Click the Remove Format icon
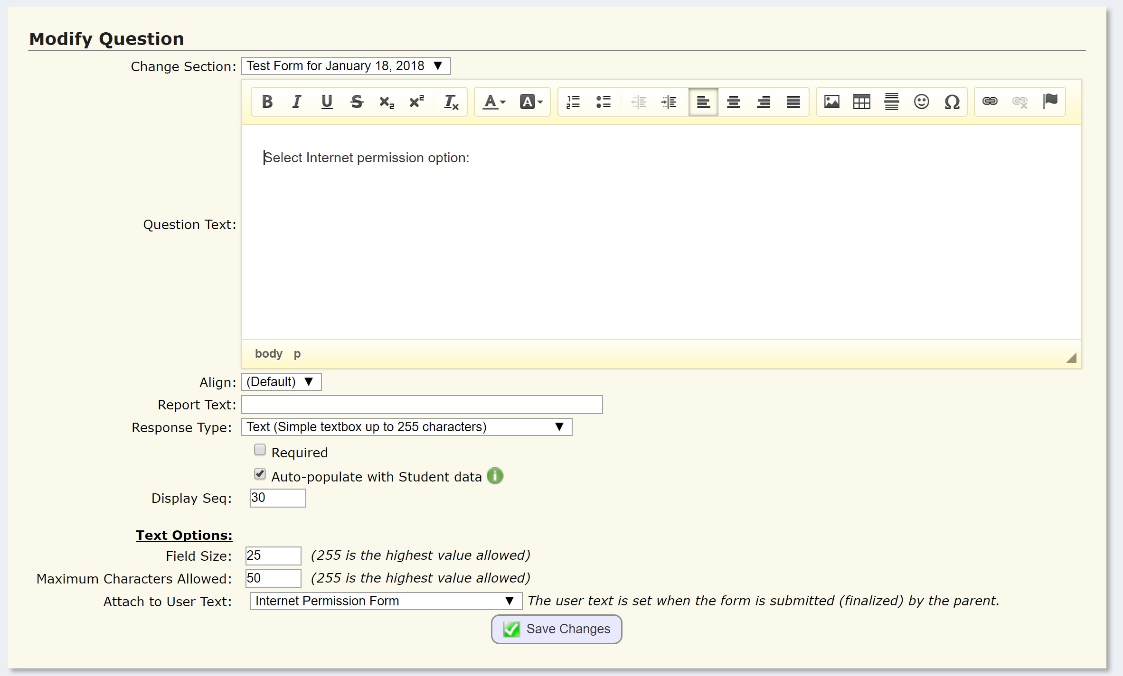This screenshot has height=676, width=1123. (x=451, y=102)
